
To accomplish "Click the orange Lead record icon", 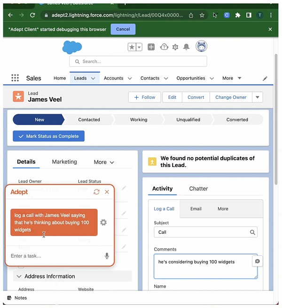I will coord(18,96).
